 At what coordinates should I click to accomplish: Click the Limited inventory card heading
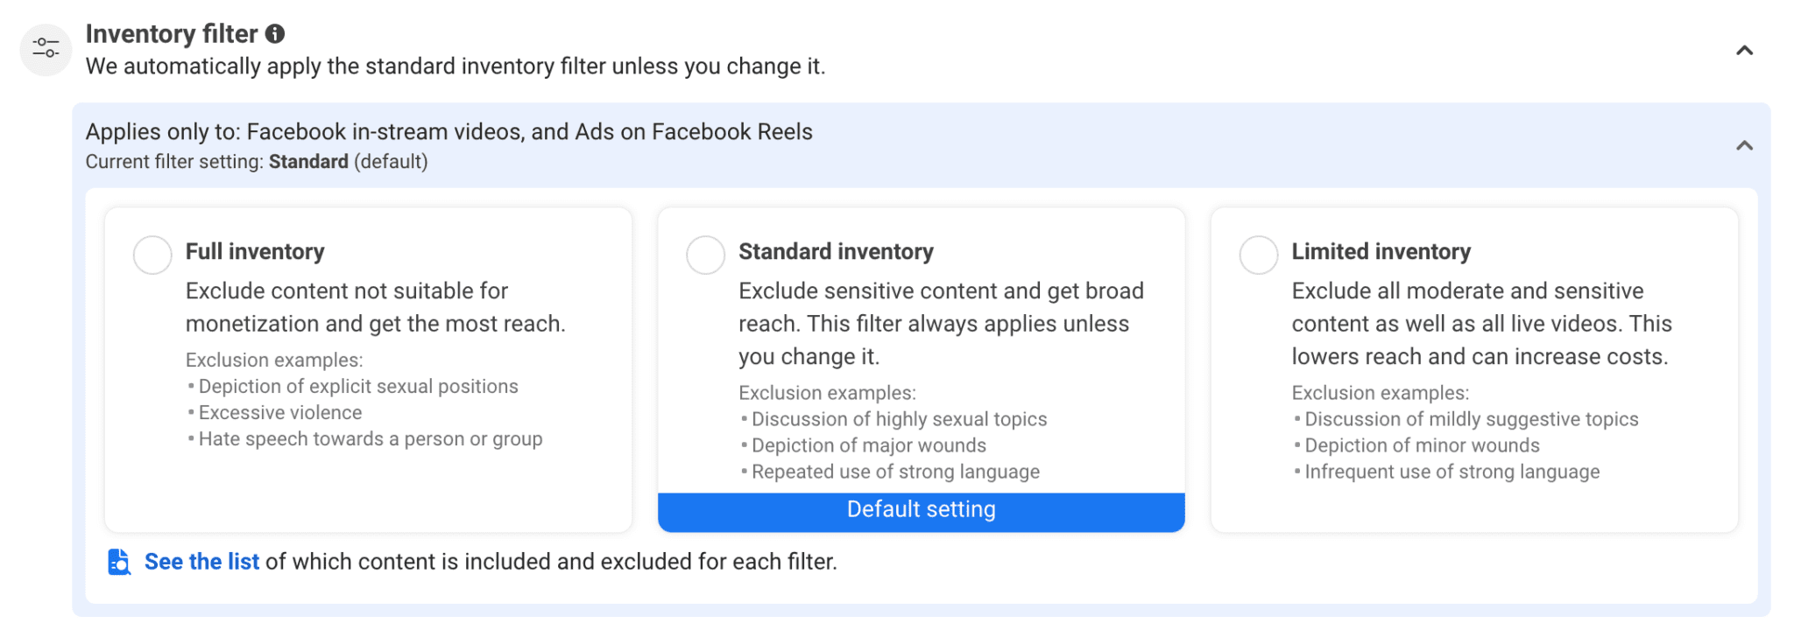(1381, 251)
